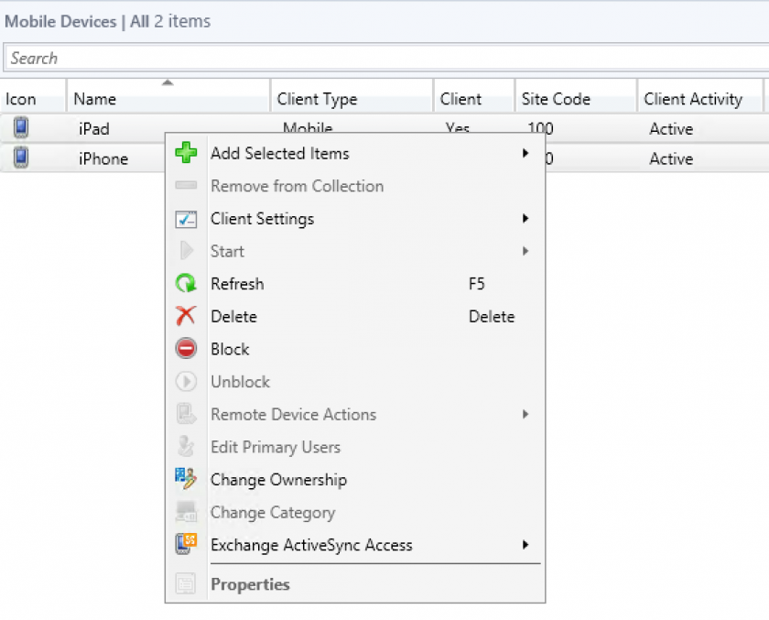Click the Remote Device Actions icon
The width and height of the screenshot is (769, 620).
coord(187,414)
